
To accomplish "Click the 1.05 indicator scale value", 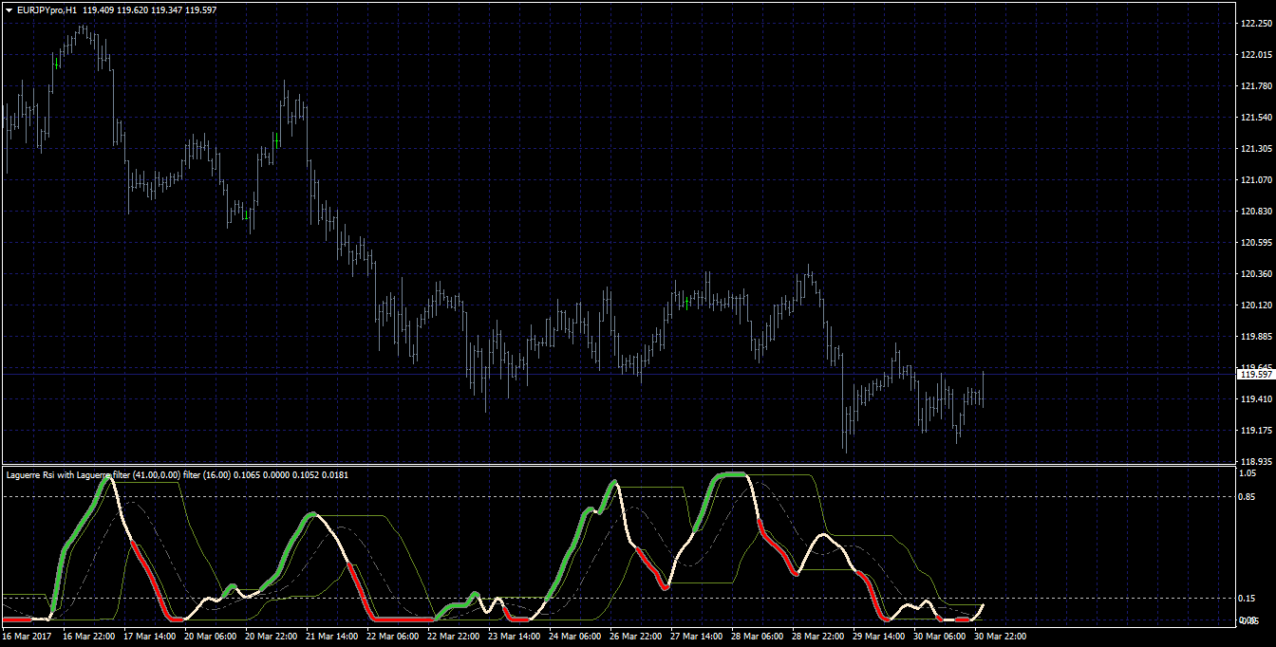I will point(1248,472).
